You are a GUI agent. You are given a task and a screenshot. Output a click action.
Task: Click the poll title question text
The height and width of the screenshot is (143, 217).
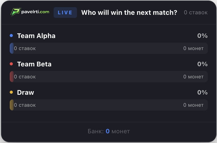click(x=129, y=13)
